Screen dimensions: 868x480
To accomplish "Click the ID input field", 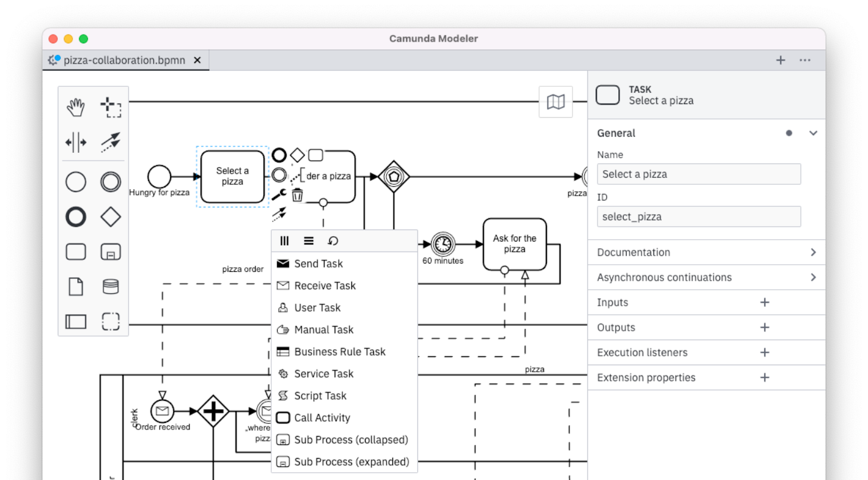I will point(699,217).
